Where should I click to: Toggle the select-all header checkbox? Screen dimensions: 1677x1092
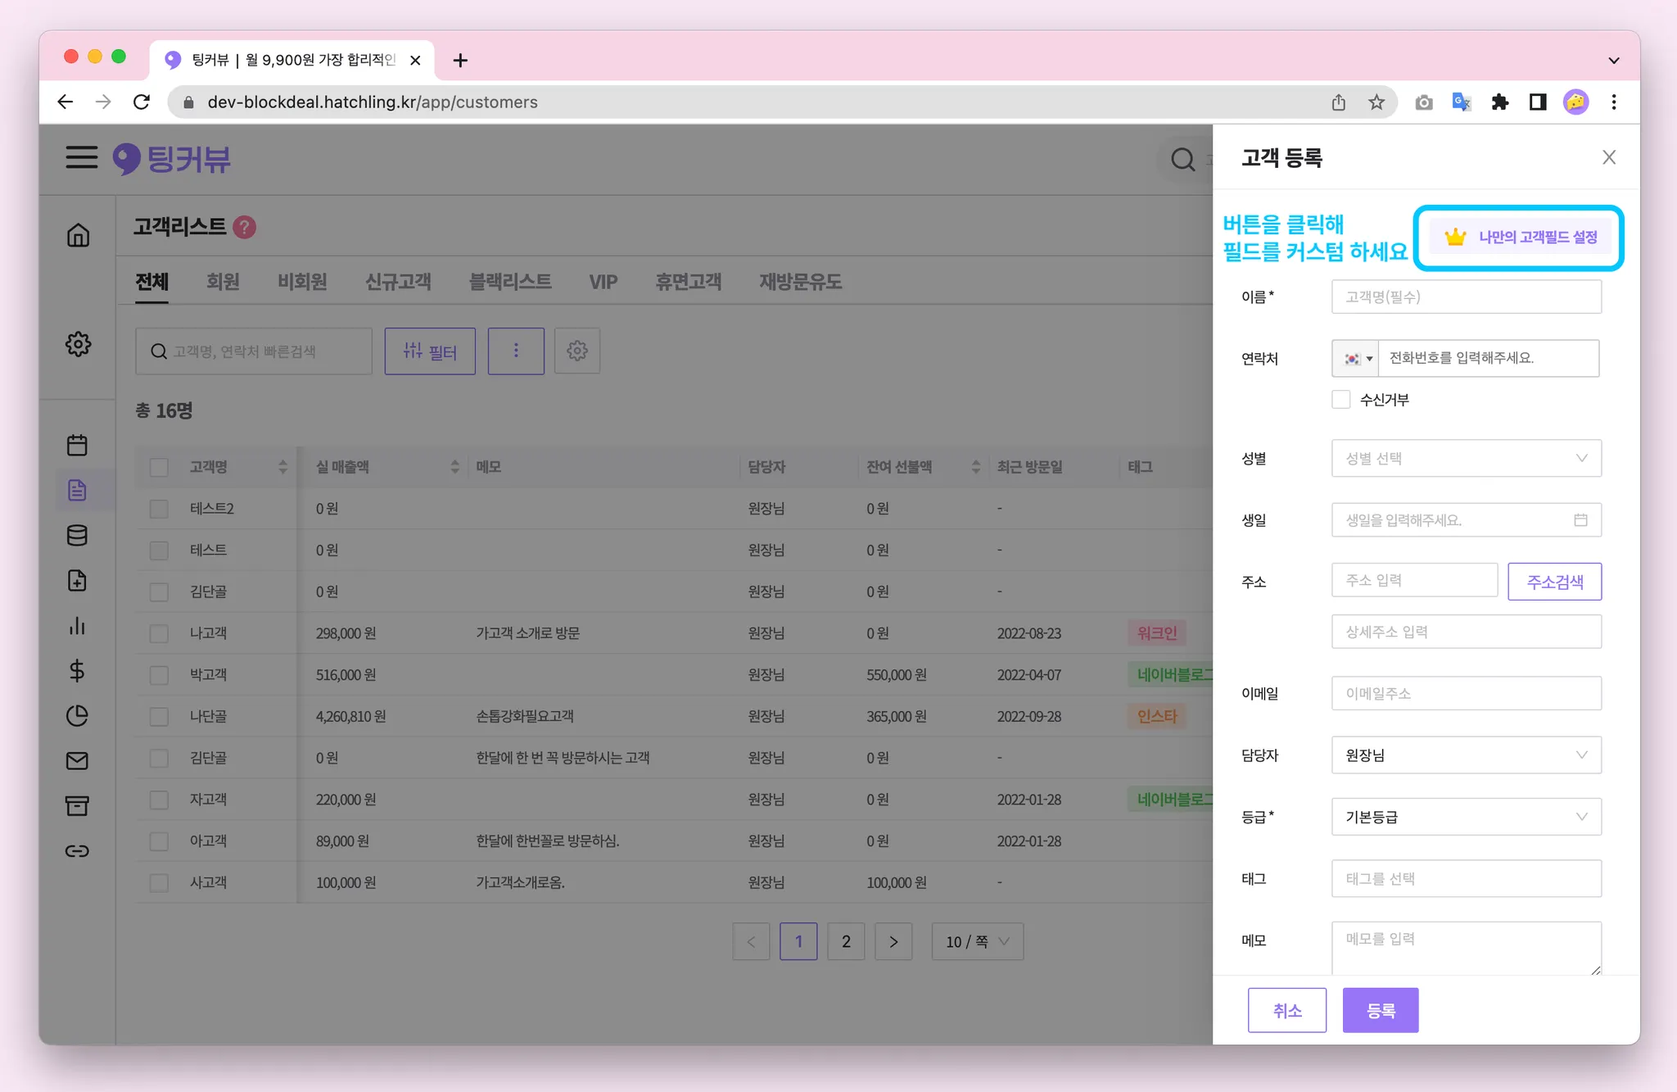(159, 467)
